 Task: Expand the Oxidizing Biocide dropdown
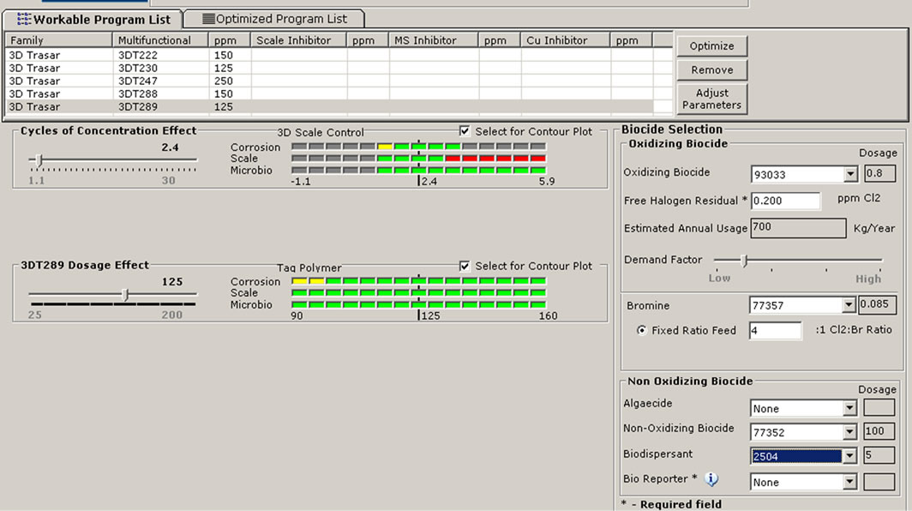coord(850,174)
